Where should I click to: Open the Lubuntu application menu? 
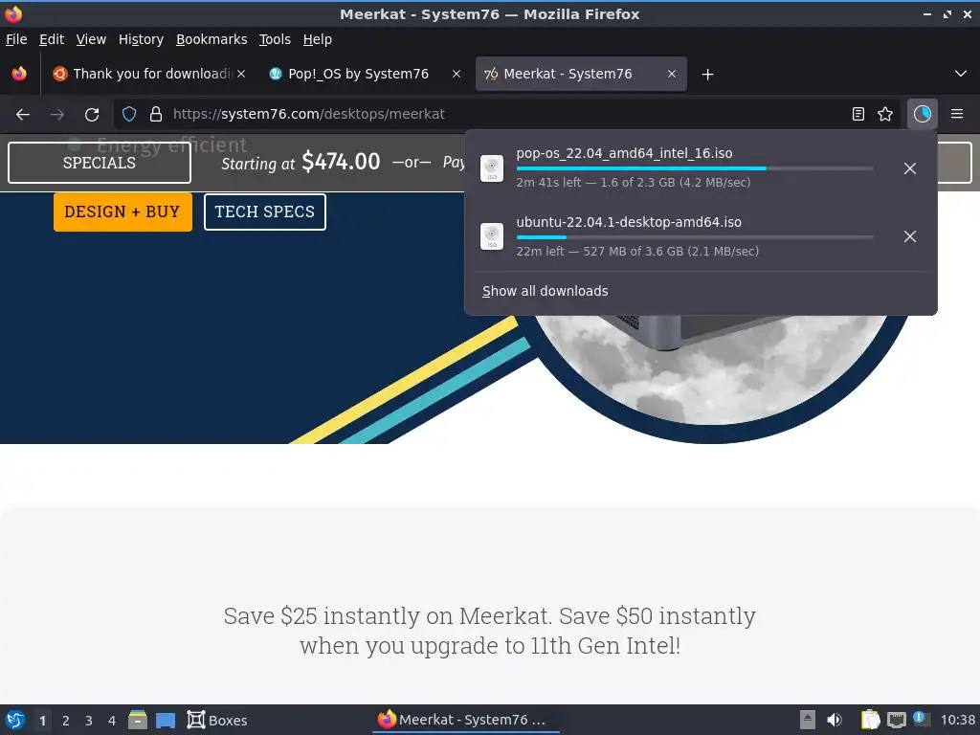[x=15, y=720]
